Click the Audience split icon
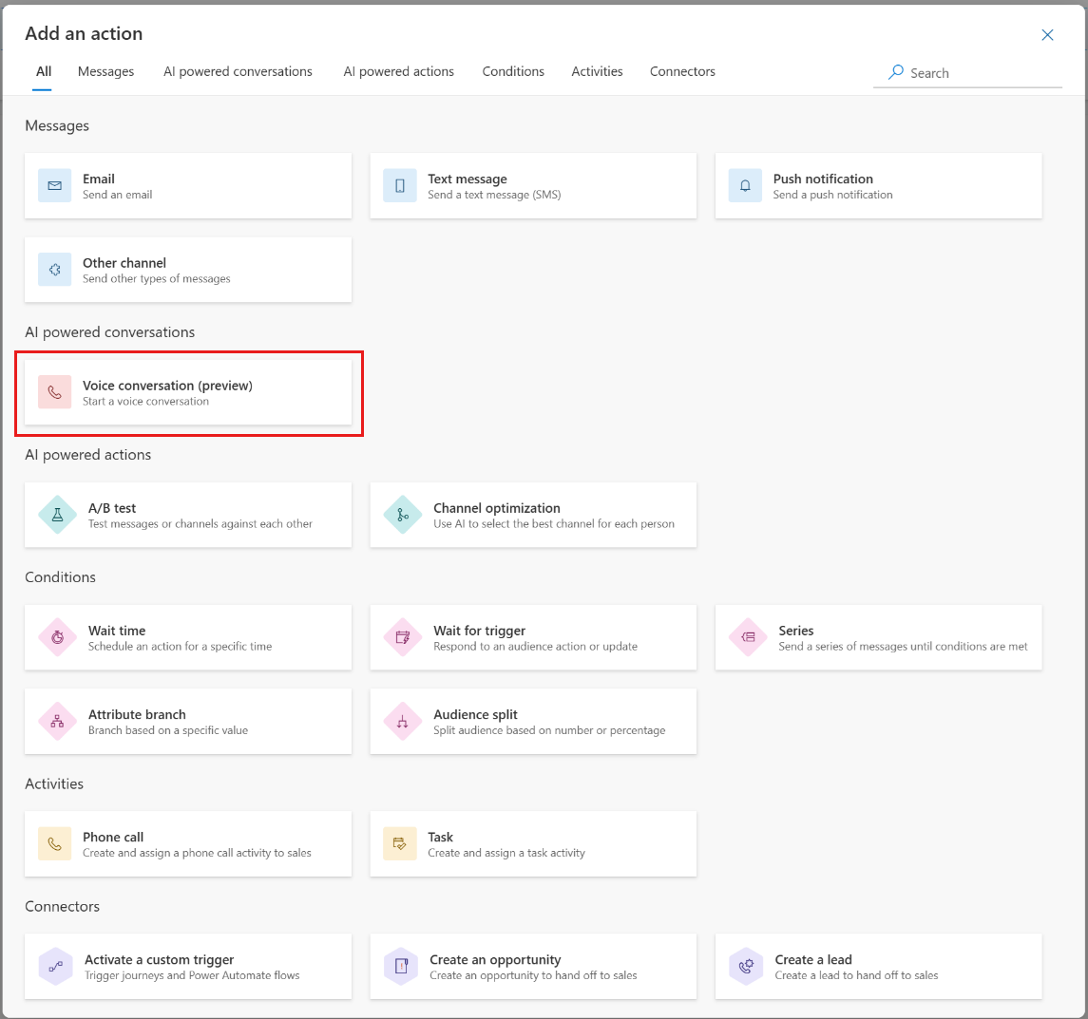This screenshot has height=1019, width=1088. tap(403, 722)
